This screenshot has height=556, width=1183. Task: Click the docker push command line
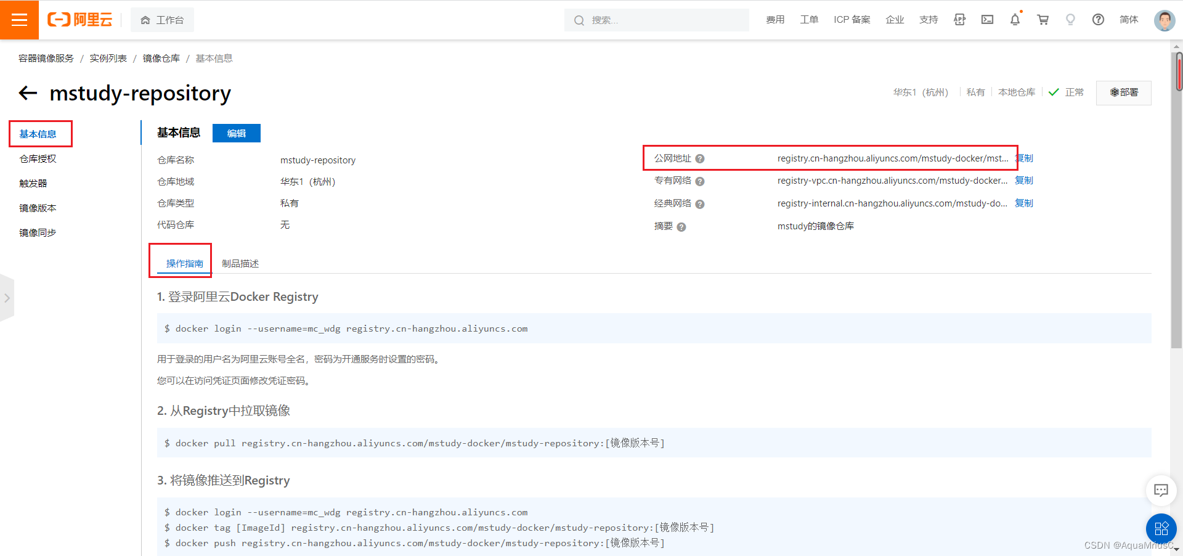pyautogui.click(x=414, y=543)
